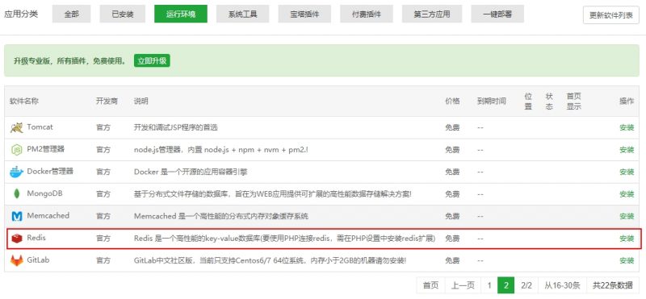This screenshot has height=299, width=646.
Task: Click the Tomcat software name
Action: (40, 127)
